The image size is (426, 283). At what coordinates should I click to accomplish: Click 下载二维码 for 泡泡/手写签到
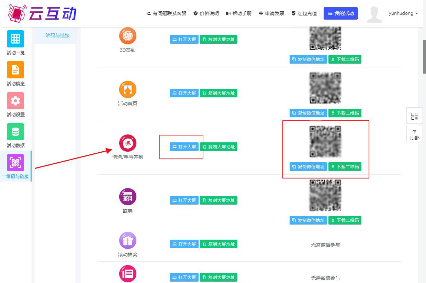click(x=345, y=167)
